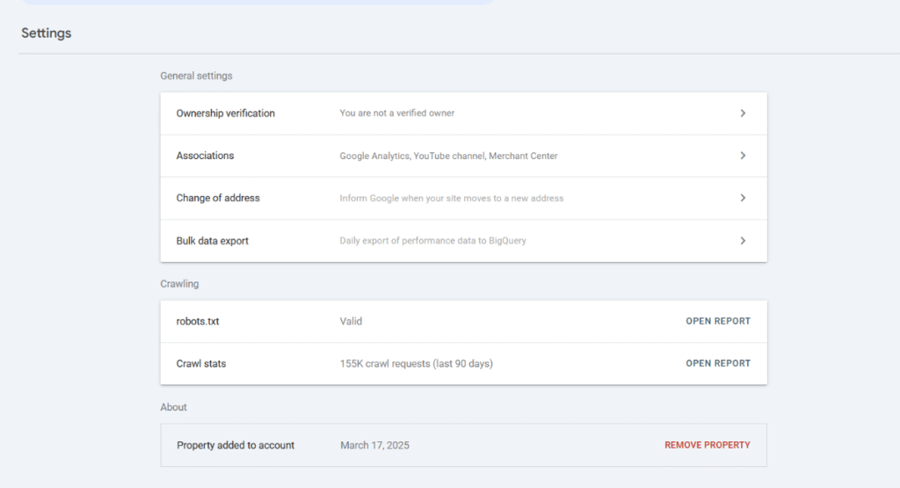This screenshot has width=900, height=488.
Task: Open the robots.txt report
Action: point(717,321)
